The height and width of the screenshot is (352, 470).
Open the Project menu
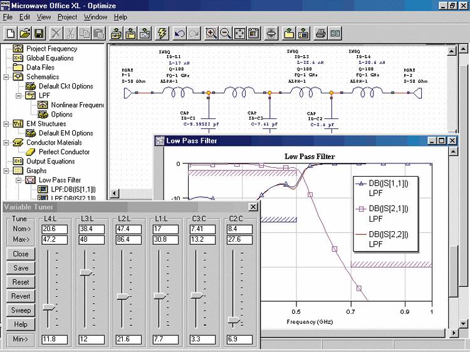(x=67, y=17)
